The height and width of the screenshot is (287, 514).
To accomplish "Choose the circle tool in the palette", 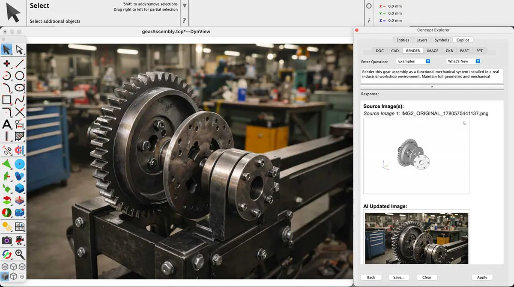I will [x=20, y=76].
